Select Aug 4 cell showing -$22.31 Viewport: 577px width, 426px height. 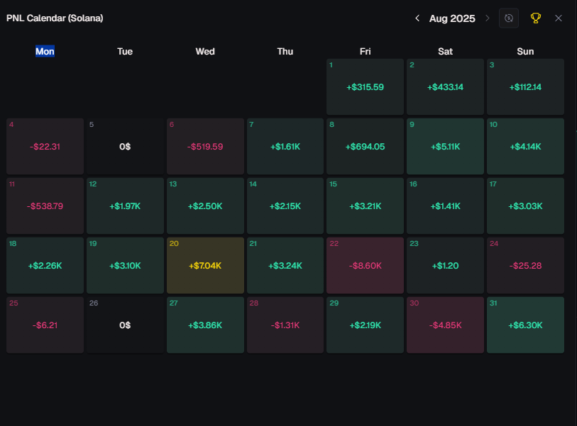(x=45, y=146)
